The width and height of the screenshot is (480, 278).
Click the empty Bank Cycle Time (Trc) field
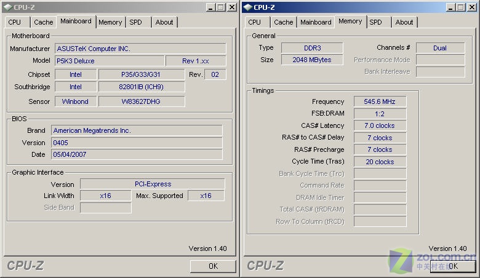click(380, 173)
